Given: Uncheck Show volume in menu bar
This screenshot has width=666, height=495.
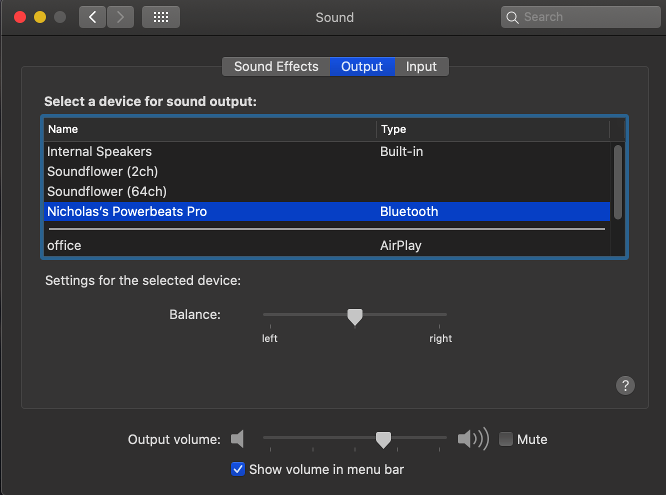Looking at the screenshot, I should pos(238,469).
